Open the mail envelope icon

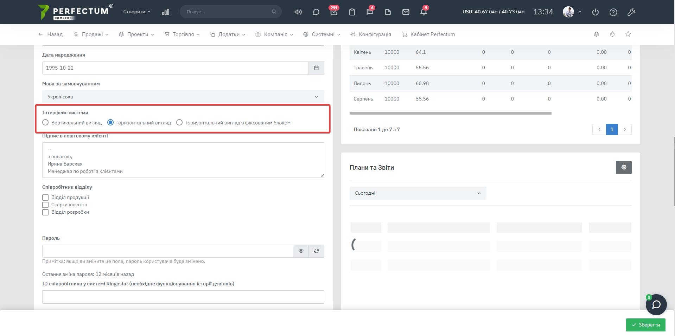tap(406, 12)
